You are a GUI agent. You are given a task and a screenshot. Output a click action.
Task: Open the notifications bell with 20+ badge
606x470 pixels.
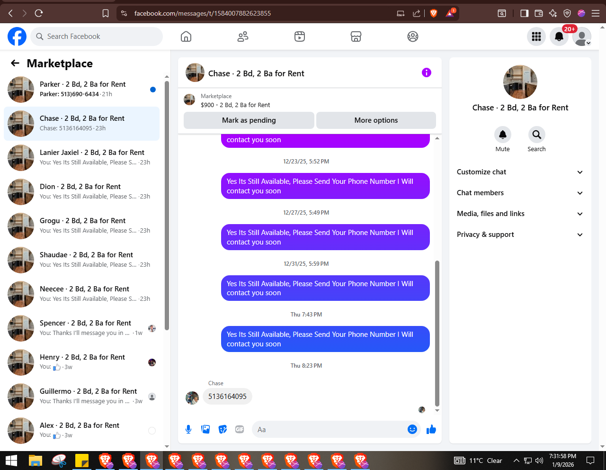pyautogui.click(x=559, y=36)
